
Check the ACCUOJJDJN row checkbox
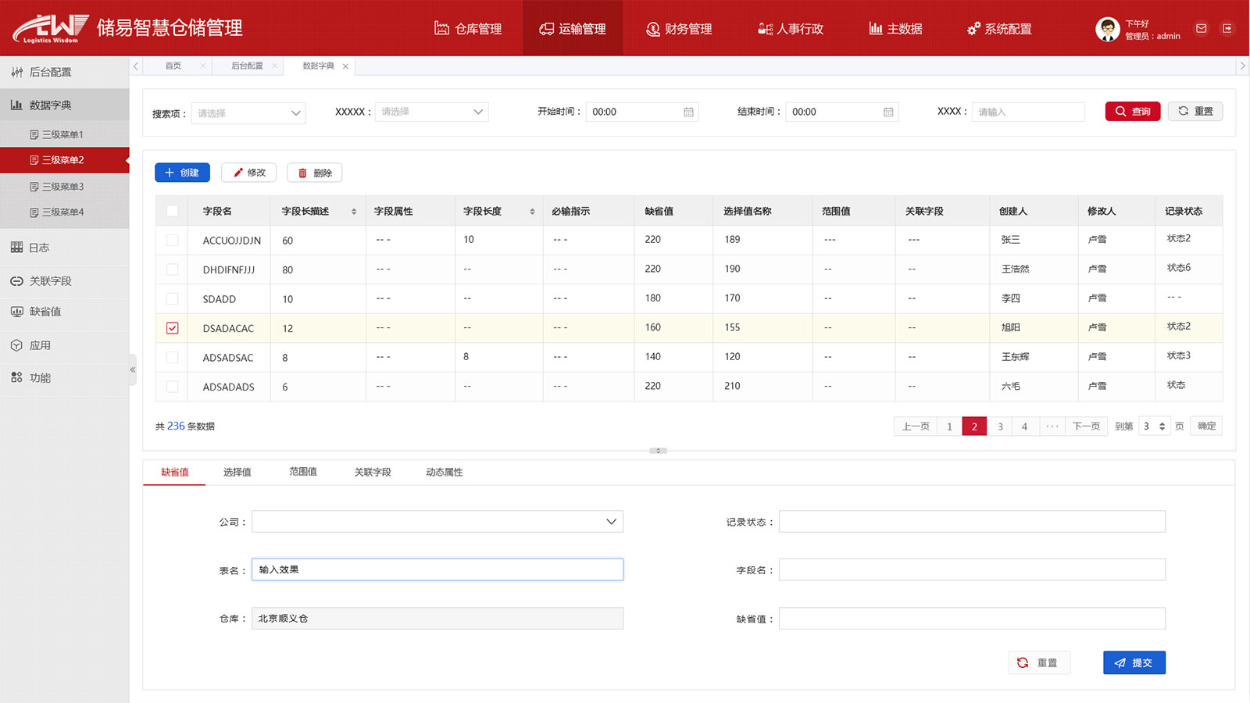point(173,241)
